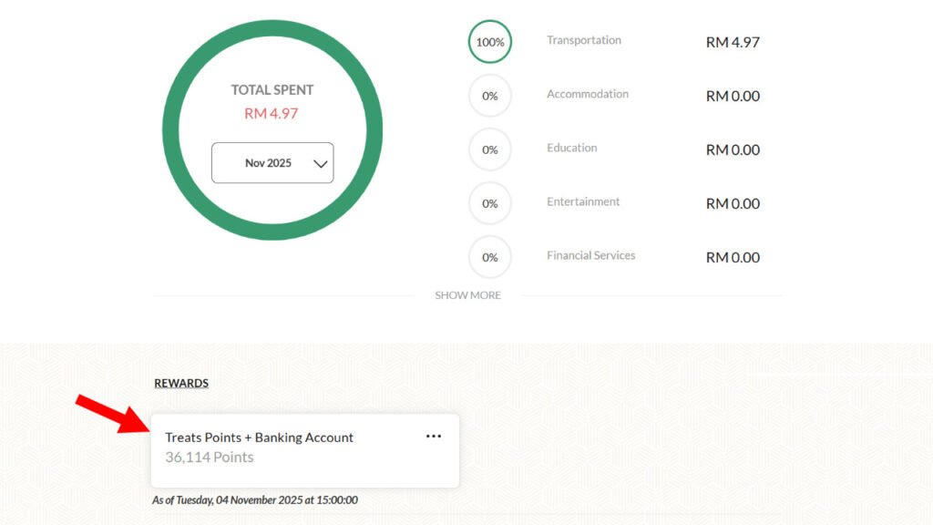
Task: Expand categories with SHOW MORE
Action: 467,295
